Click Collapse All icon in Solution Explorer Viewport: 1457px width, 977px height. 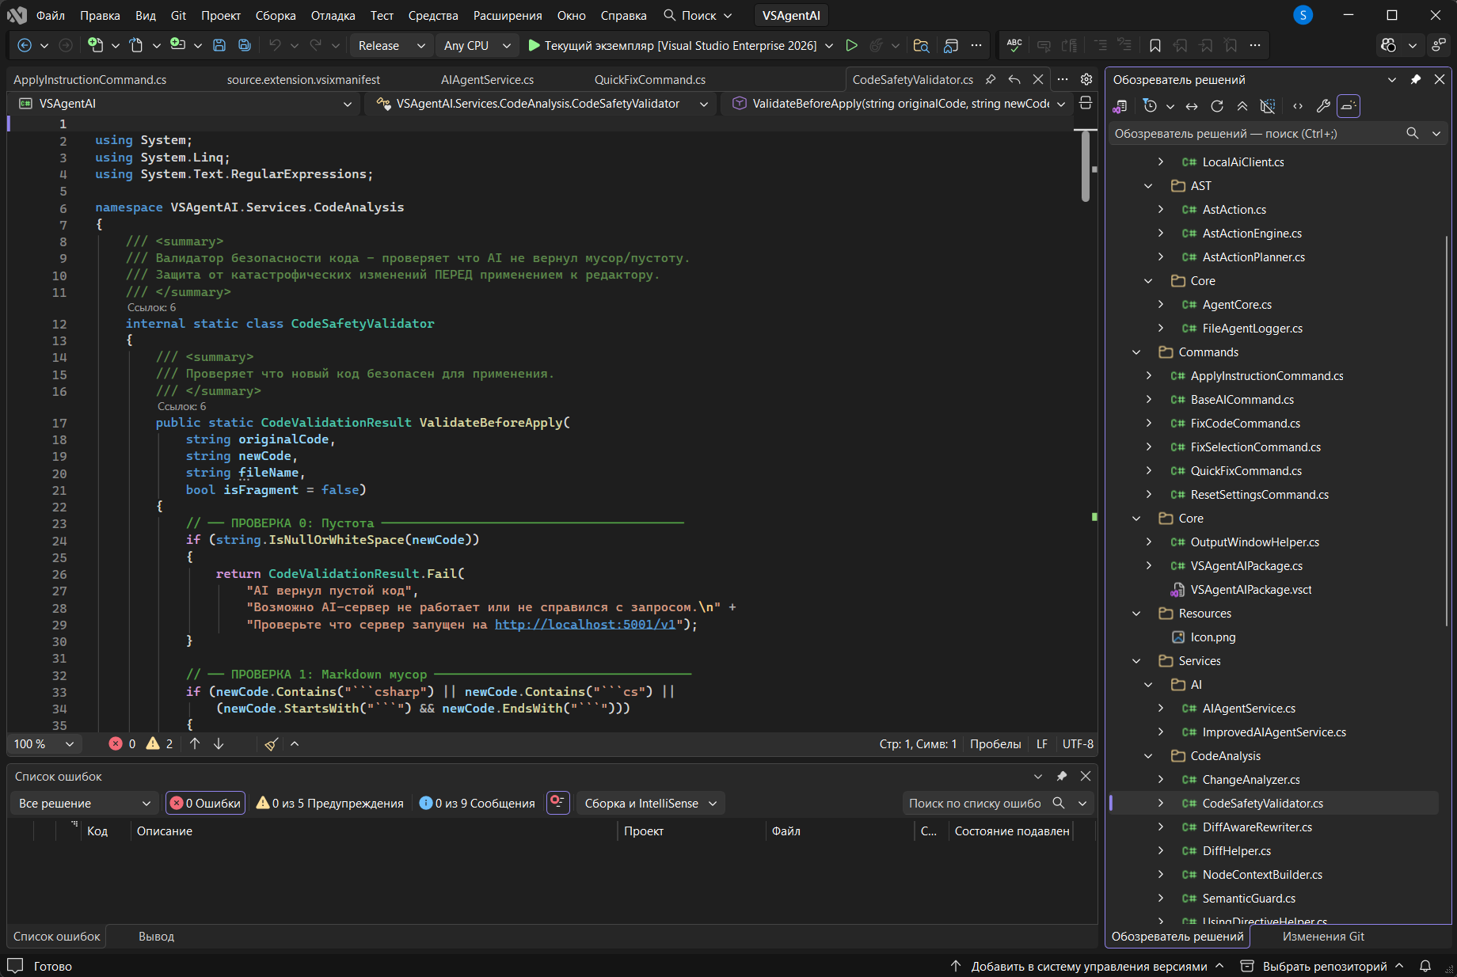pos(1242,106)
